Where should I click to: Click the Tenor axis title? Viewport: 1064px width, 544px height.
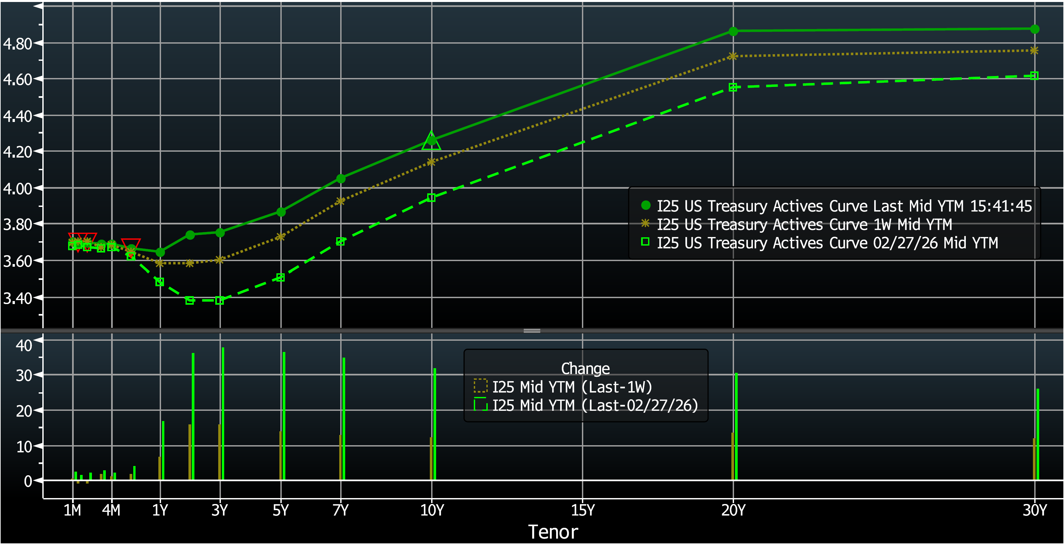pyautogui.click(x=553, y=532)
